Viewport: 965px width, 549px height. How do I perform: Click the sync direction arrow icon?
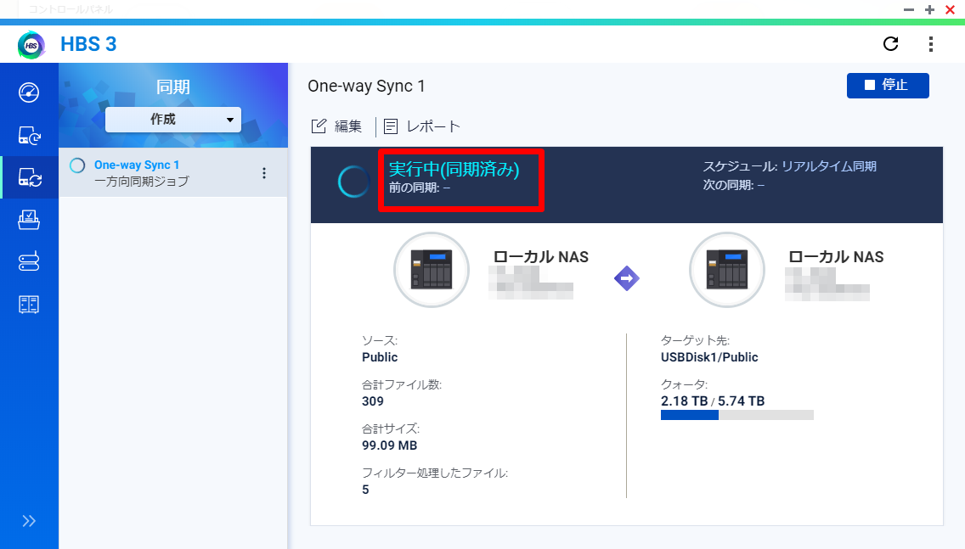pos(627,278)
